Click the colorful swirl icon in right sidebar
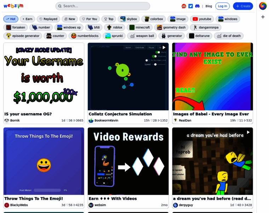This screenshot has width=269, height=213. pyautogui.click(x=263, y=6)
